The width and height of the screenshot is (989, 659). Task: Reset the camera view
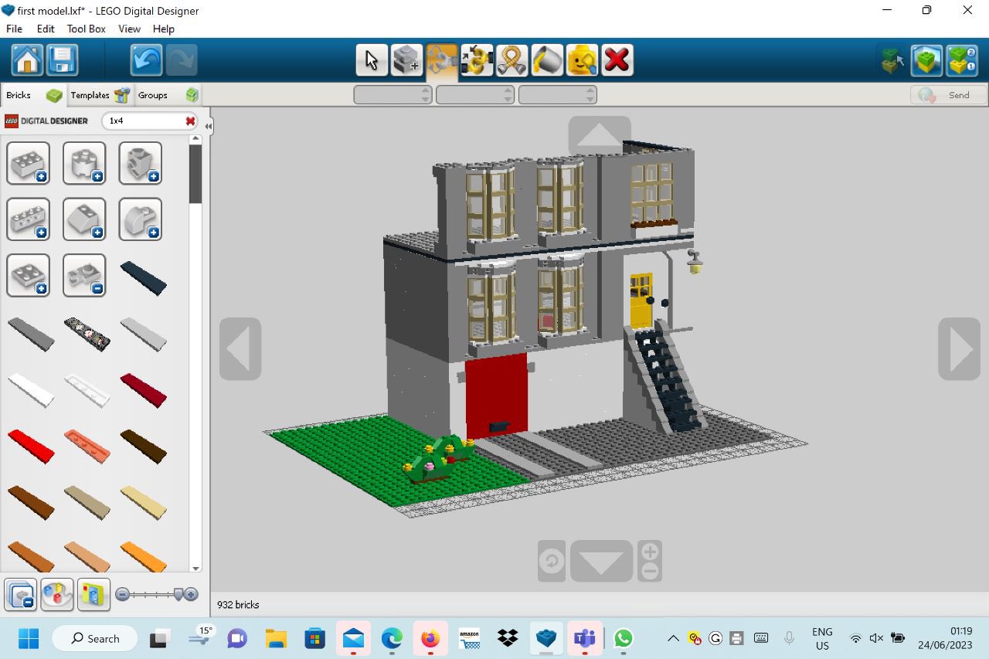click(552, 561)
